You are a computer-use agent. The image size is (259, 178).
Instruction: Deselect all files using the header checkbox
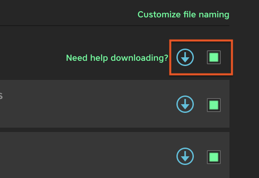[214, 57]
